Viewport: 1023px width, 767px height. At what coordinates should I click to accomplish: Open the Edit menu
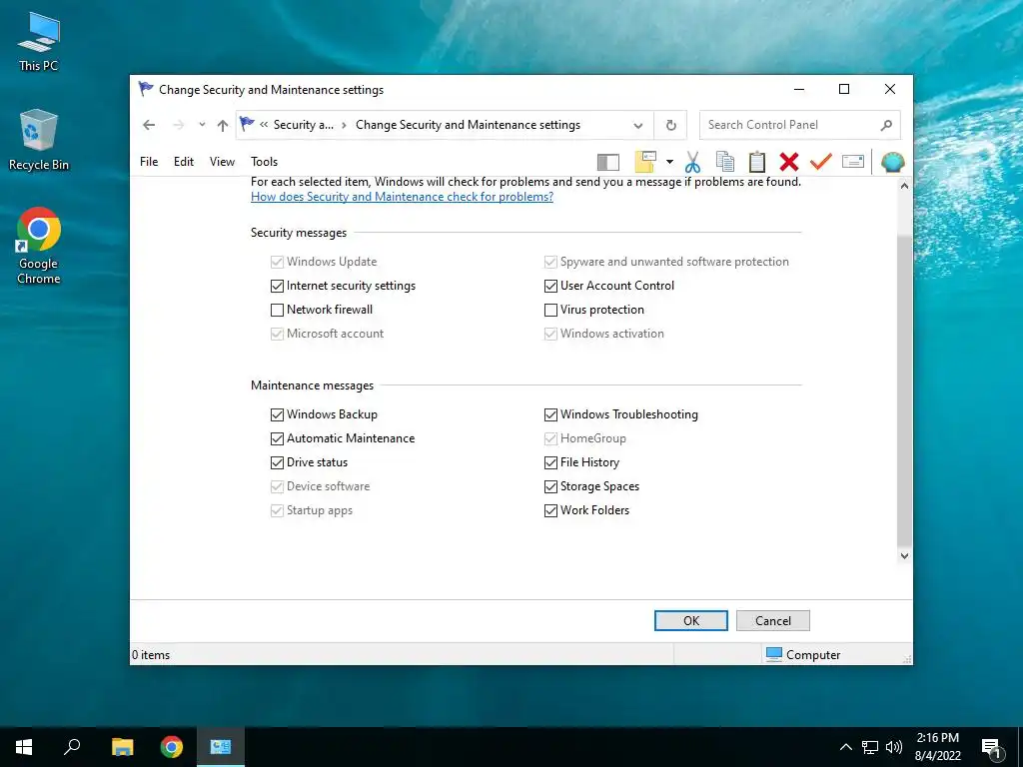184,161
